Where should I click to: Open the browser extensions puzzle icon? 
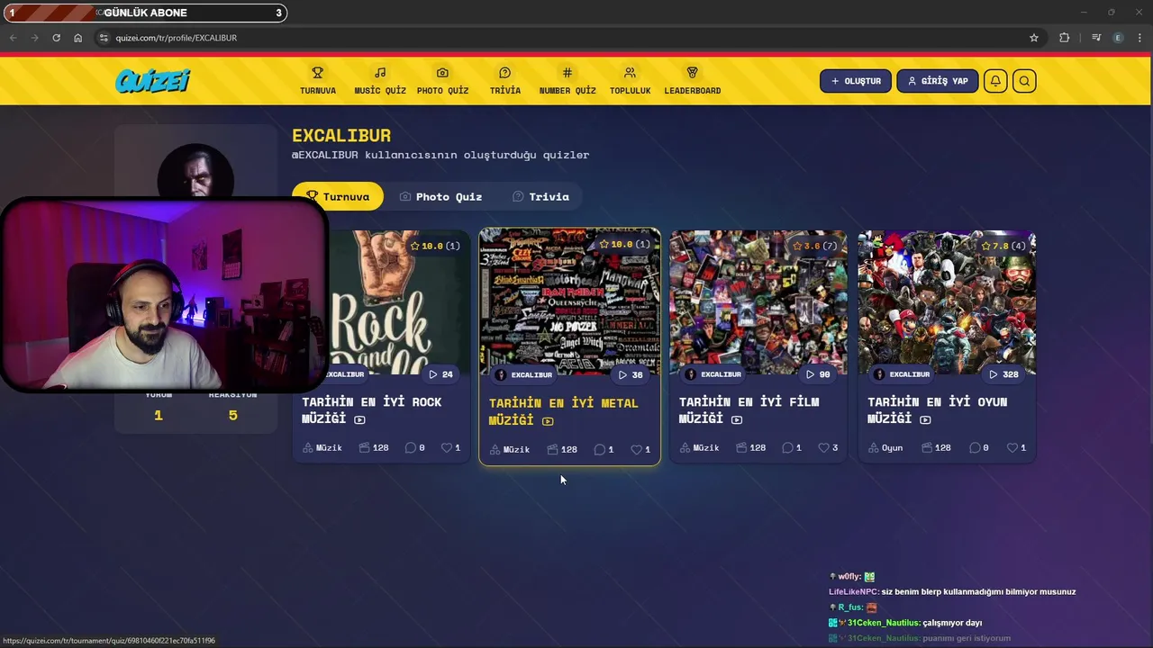(x=1065, y=38)
